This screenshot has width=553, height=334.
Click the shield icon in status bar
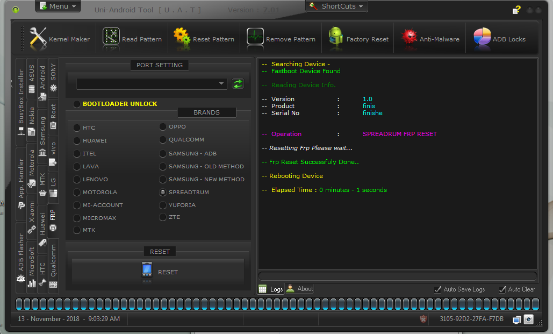[423, 319]
